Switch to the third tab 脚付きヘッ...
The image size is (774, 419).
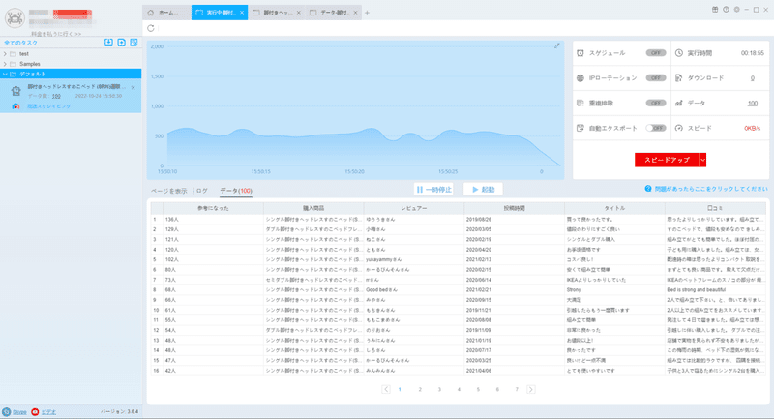(277, 13)
